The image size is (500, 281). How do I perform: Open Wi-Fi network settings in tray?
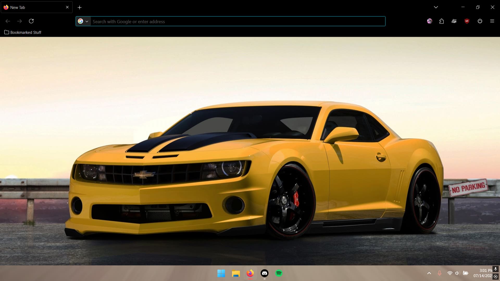pos(450,273)
